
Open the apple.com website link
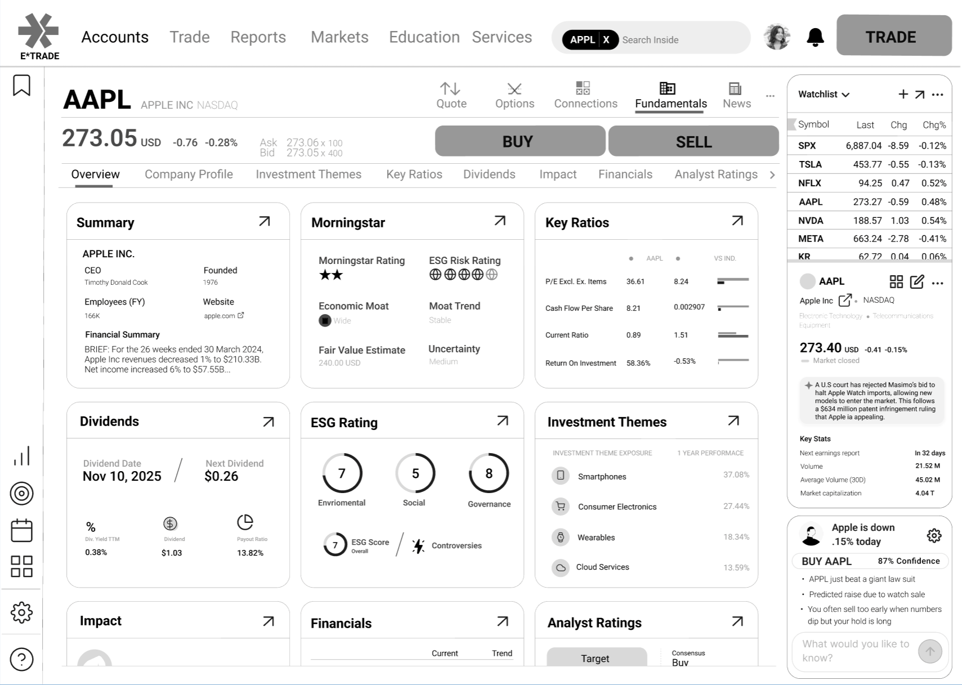[x=223, y=316]
